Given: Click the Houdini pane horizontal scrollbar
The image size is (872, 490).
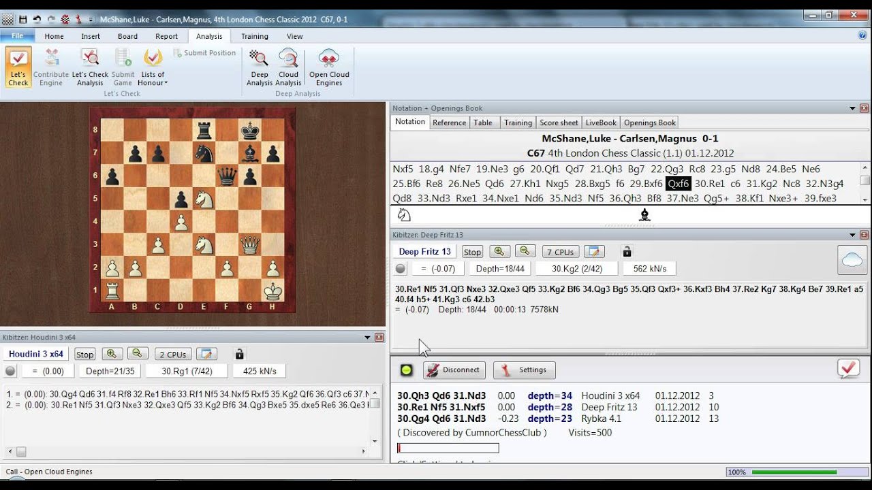Looking at the screenshot, I should (187, 452).
